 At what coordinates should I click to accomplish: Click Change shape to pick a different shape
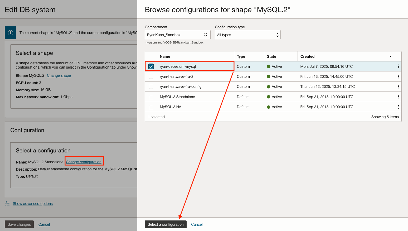coord(59,75)
